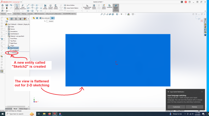Toggle the Rapid Sketch mode
The width and height of the screenshot is (209, 116).
click(104, 7)
